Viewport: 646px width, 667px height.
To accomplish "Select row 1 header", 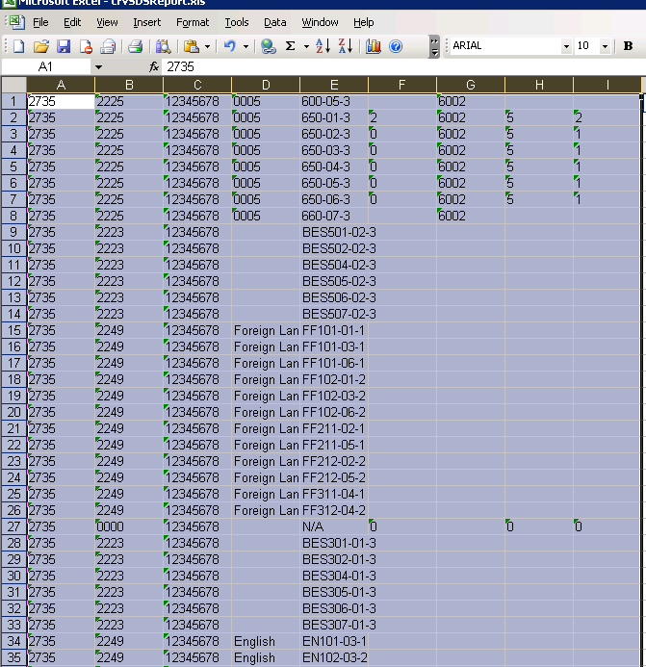I will coord(14,101).
